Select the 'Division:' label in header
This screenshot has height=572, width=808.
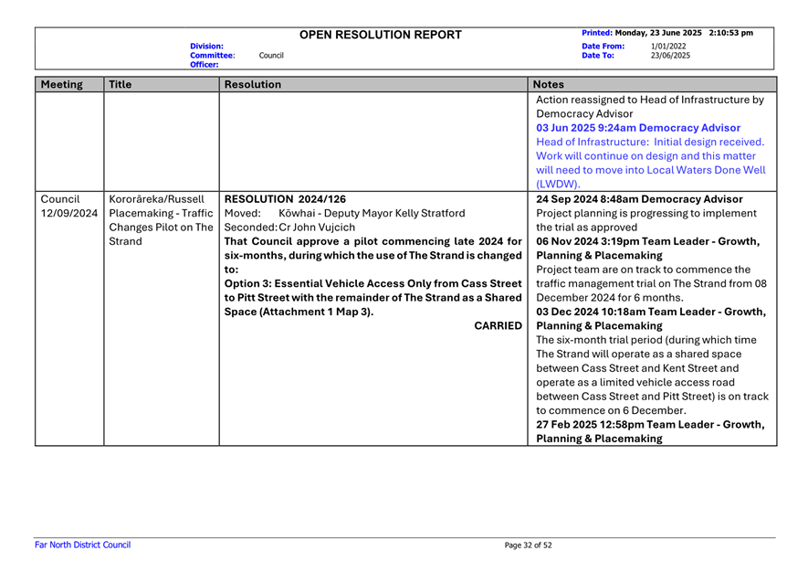coord(206,46)
